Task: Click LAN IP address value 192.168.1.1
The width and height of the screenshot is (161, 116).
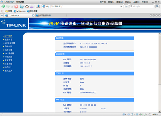Action: [85, 63]
